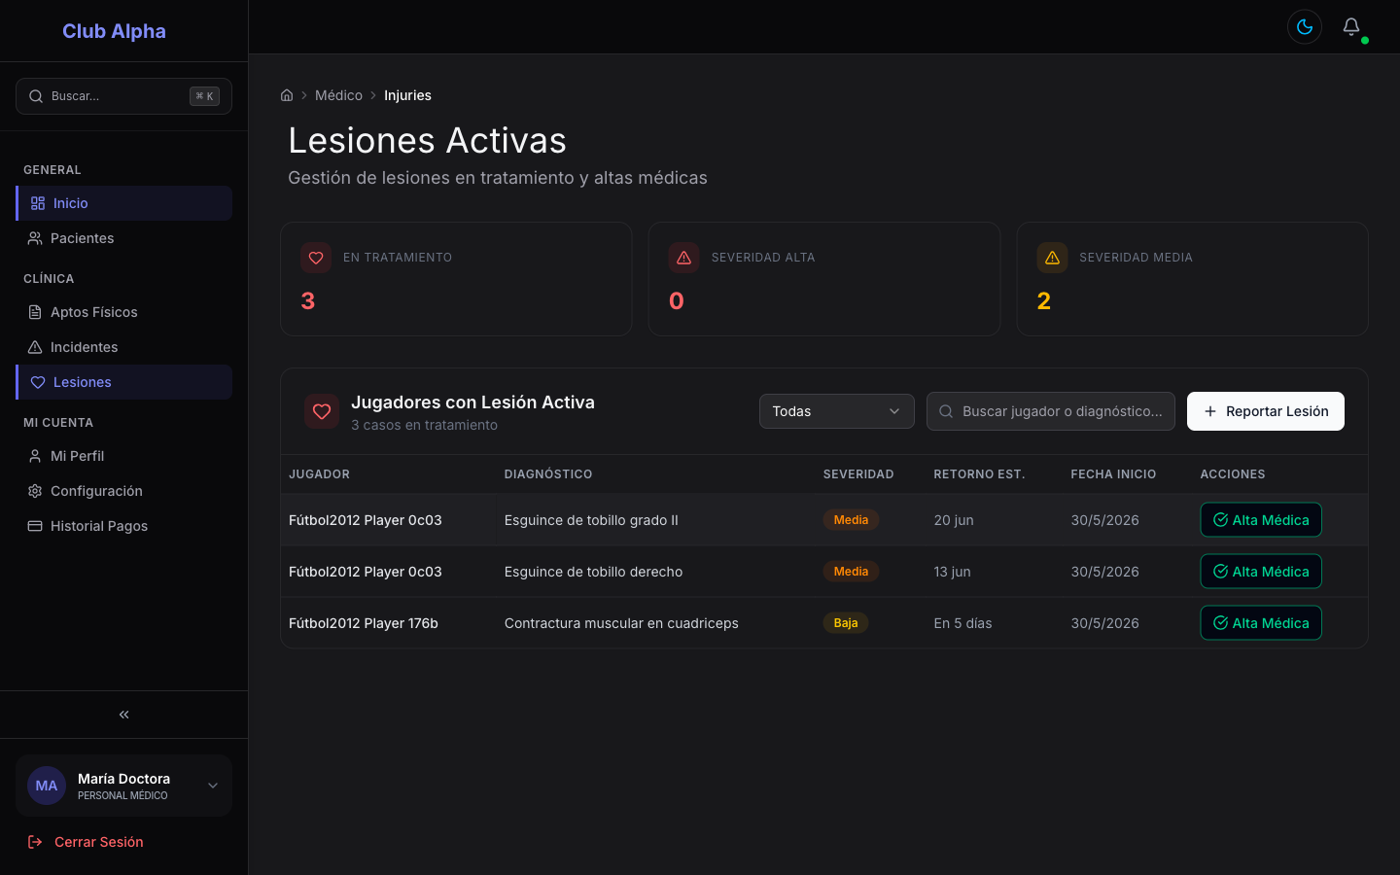This screenshot has width=1400, height=875.
Task: Click the Club Alpha logo
Action: (114, 31)
